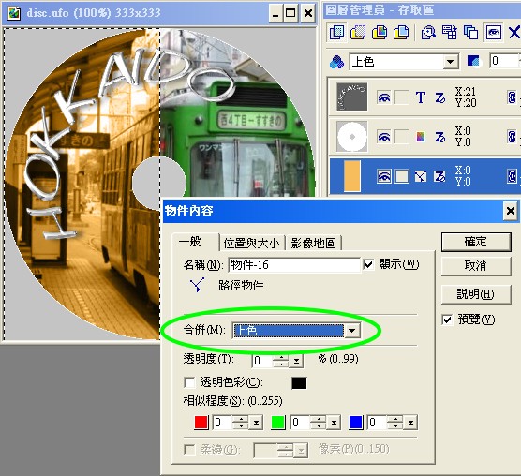This screenshot has width=521, height=476.
Task: Close the 物件內容 dialog
Action: click(x=511, y=211)
